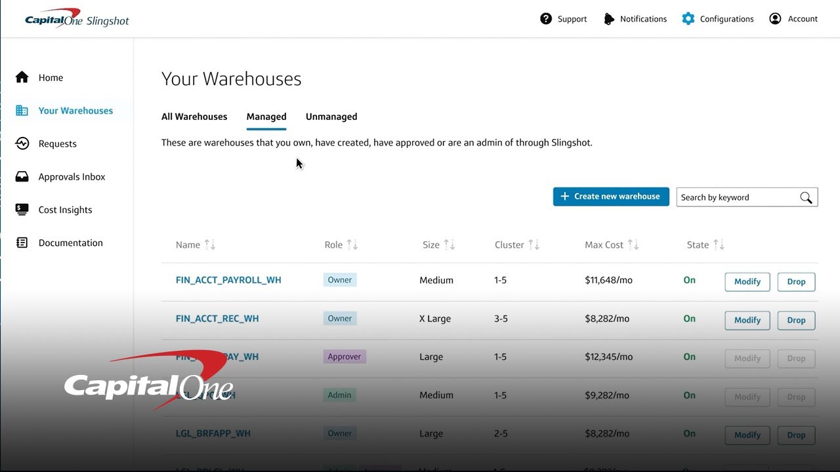Click Create new warehouse button
840x472 pixels.
611,197
